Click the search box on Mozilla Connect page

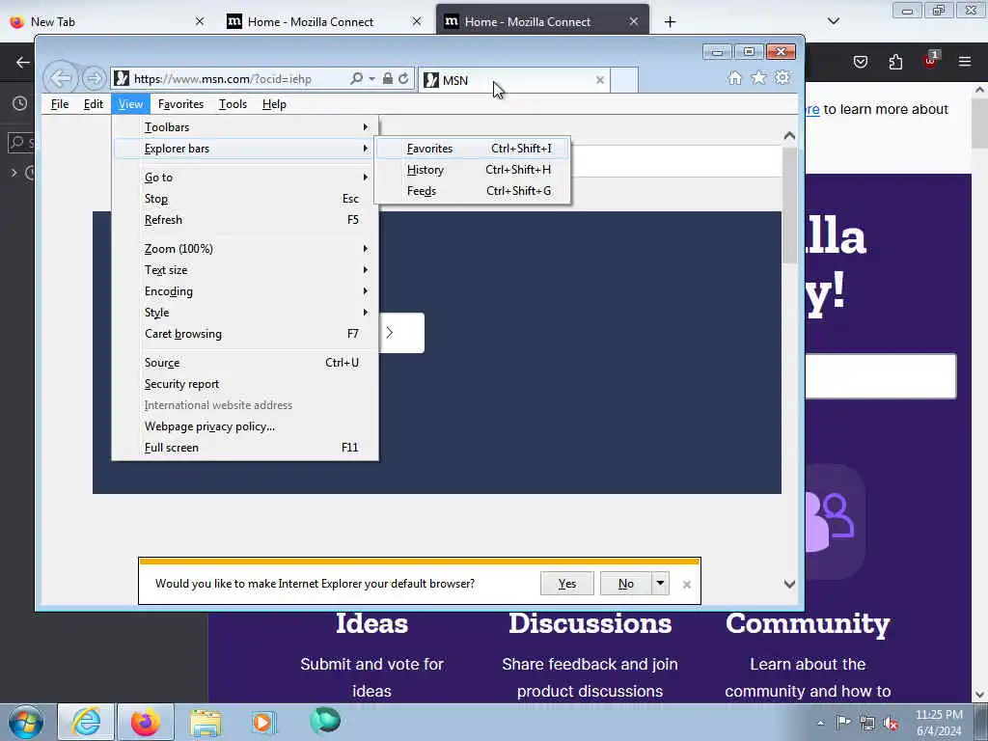(x=881, y=376)
